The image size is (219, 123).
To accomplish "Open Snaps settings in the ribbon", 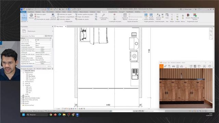I will [37, 17].
